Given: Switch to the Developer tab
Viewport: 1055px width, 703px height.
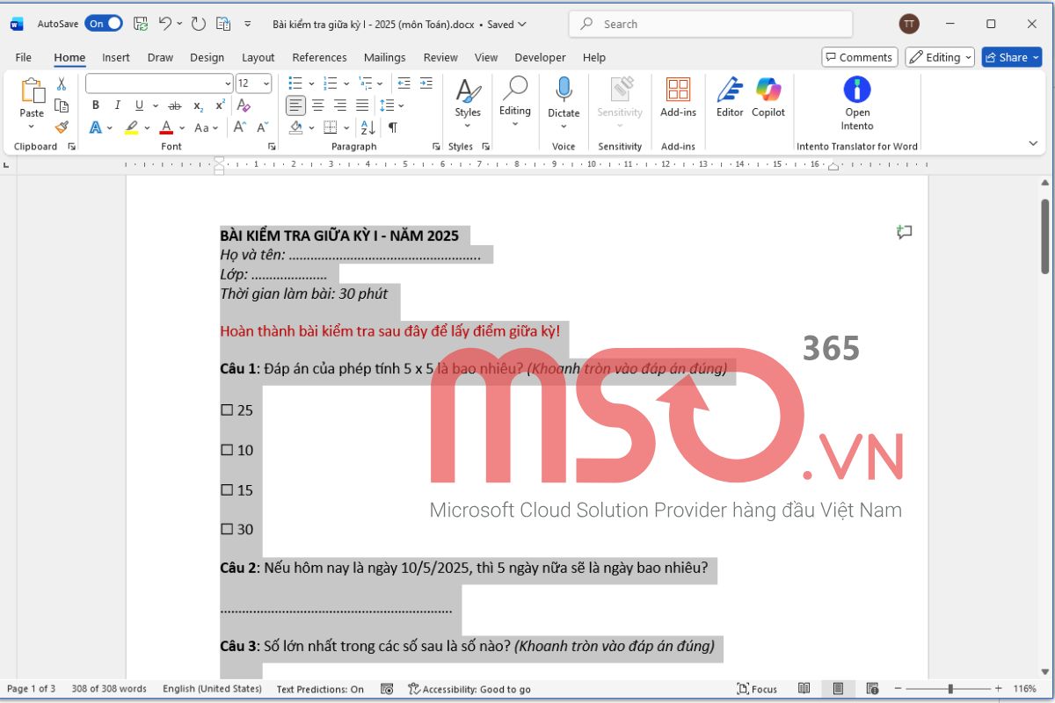Looking at the screenshot, I should point(540,57).
